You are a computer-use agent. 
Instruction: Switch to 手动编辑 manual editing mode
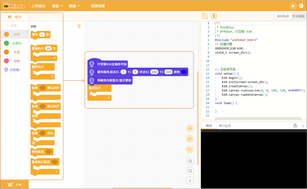point(298,16)
